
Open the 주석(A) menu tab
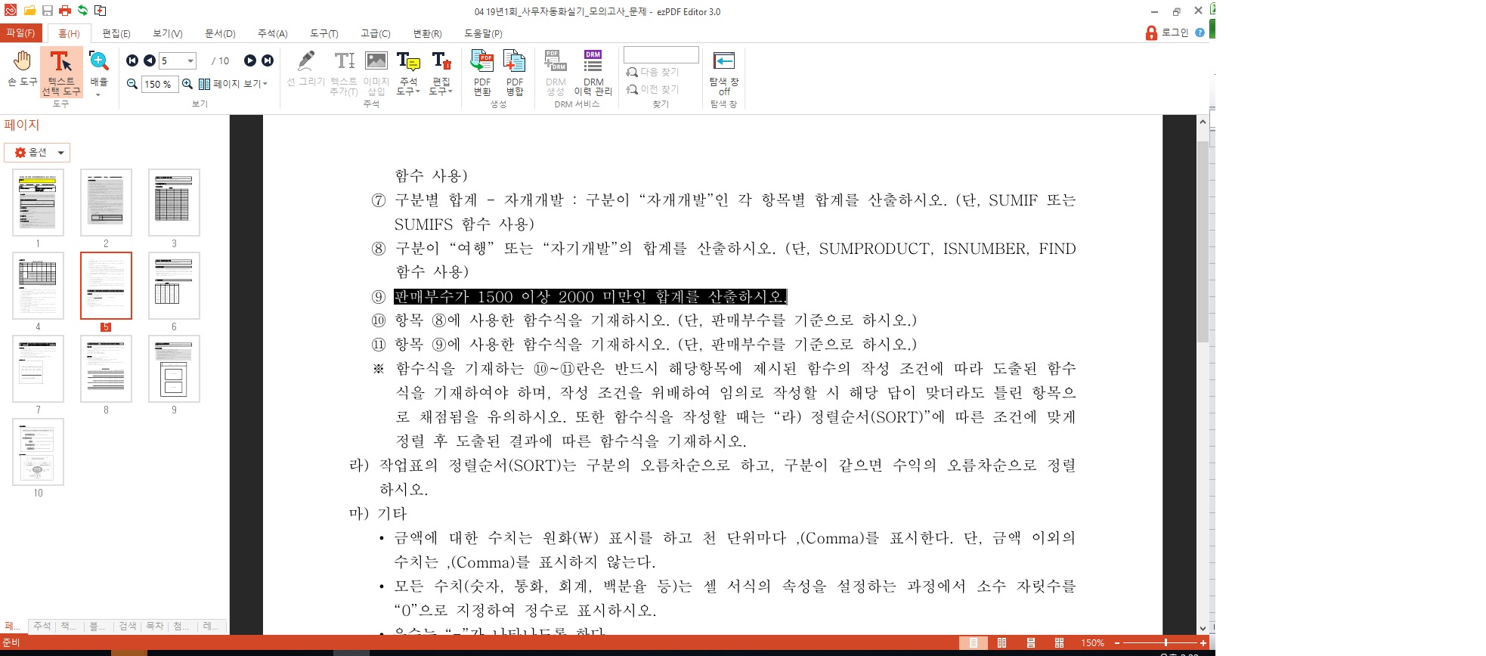tap(272, 33)
